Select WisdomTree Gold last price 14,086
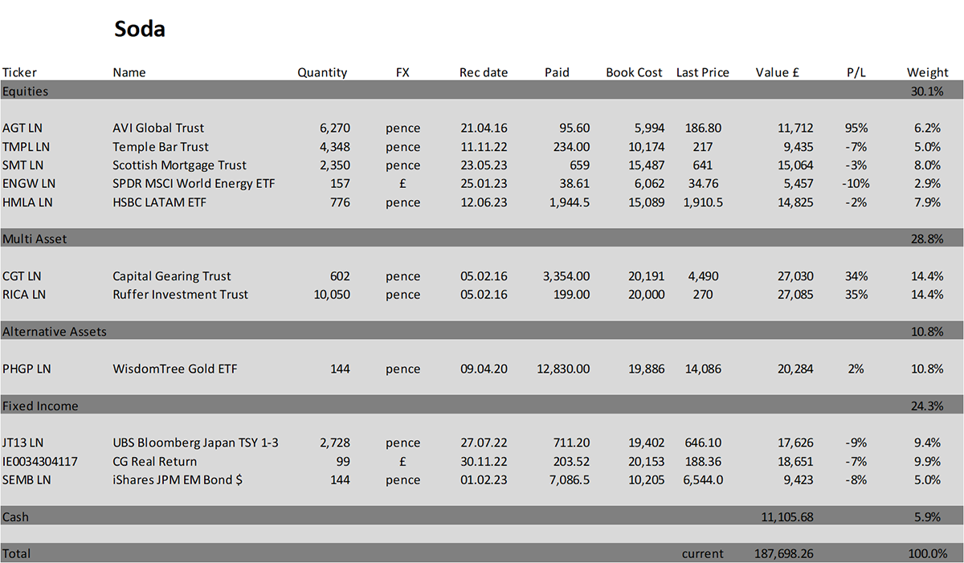 click(x=703, y=369)
